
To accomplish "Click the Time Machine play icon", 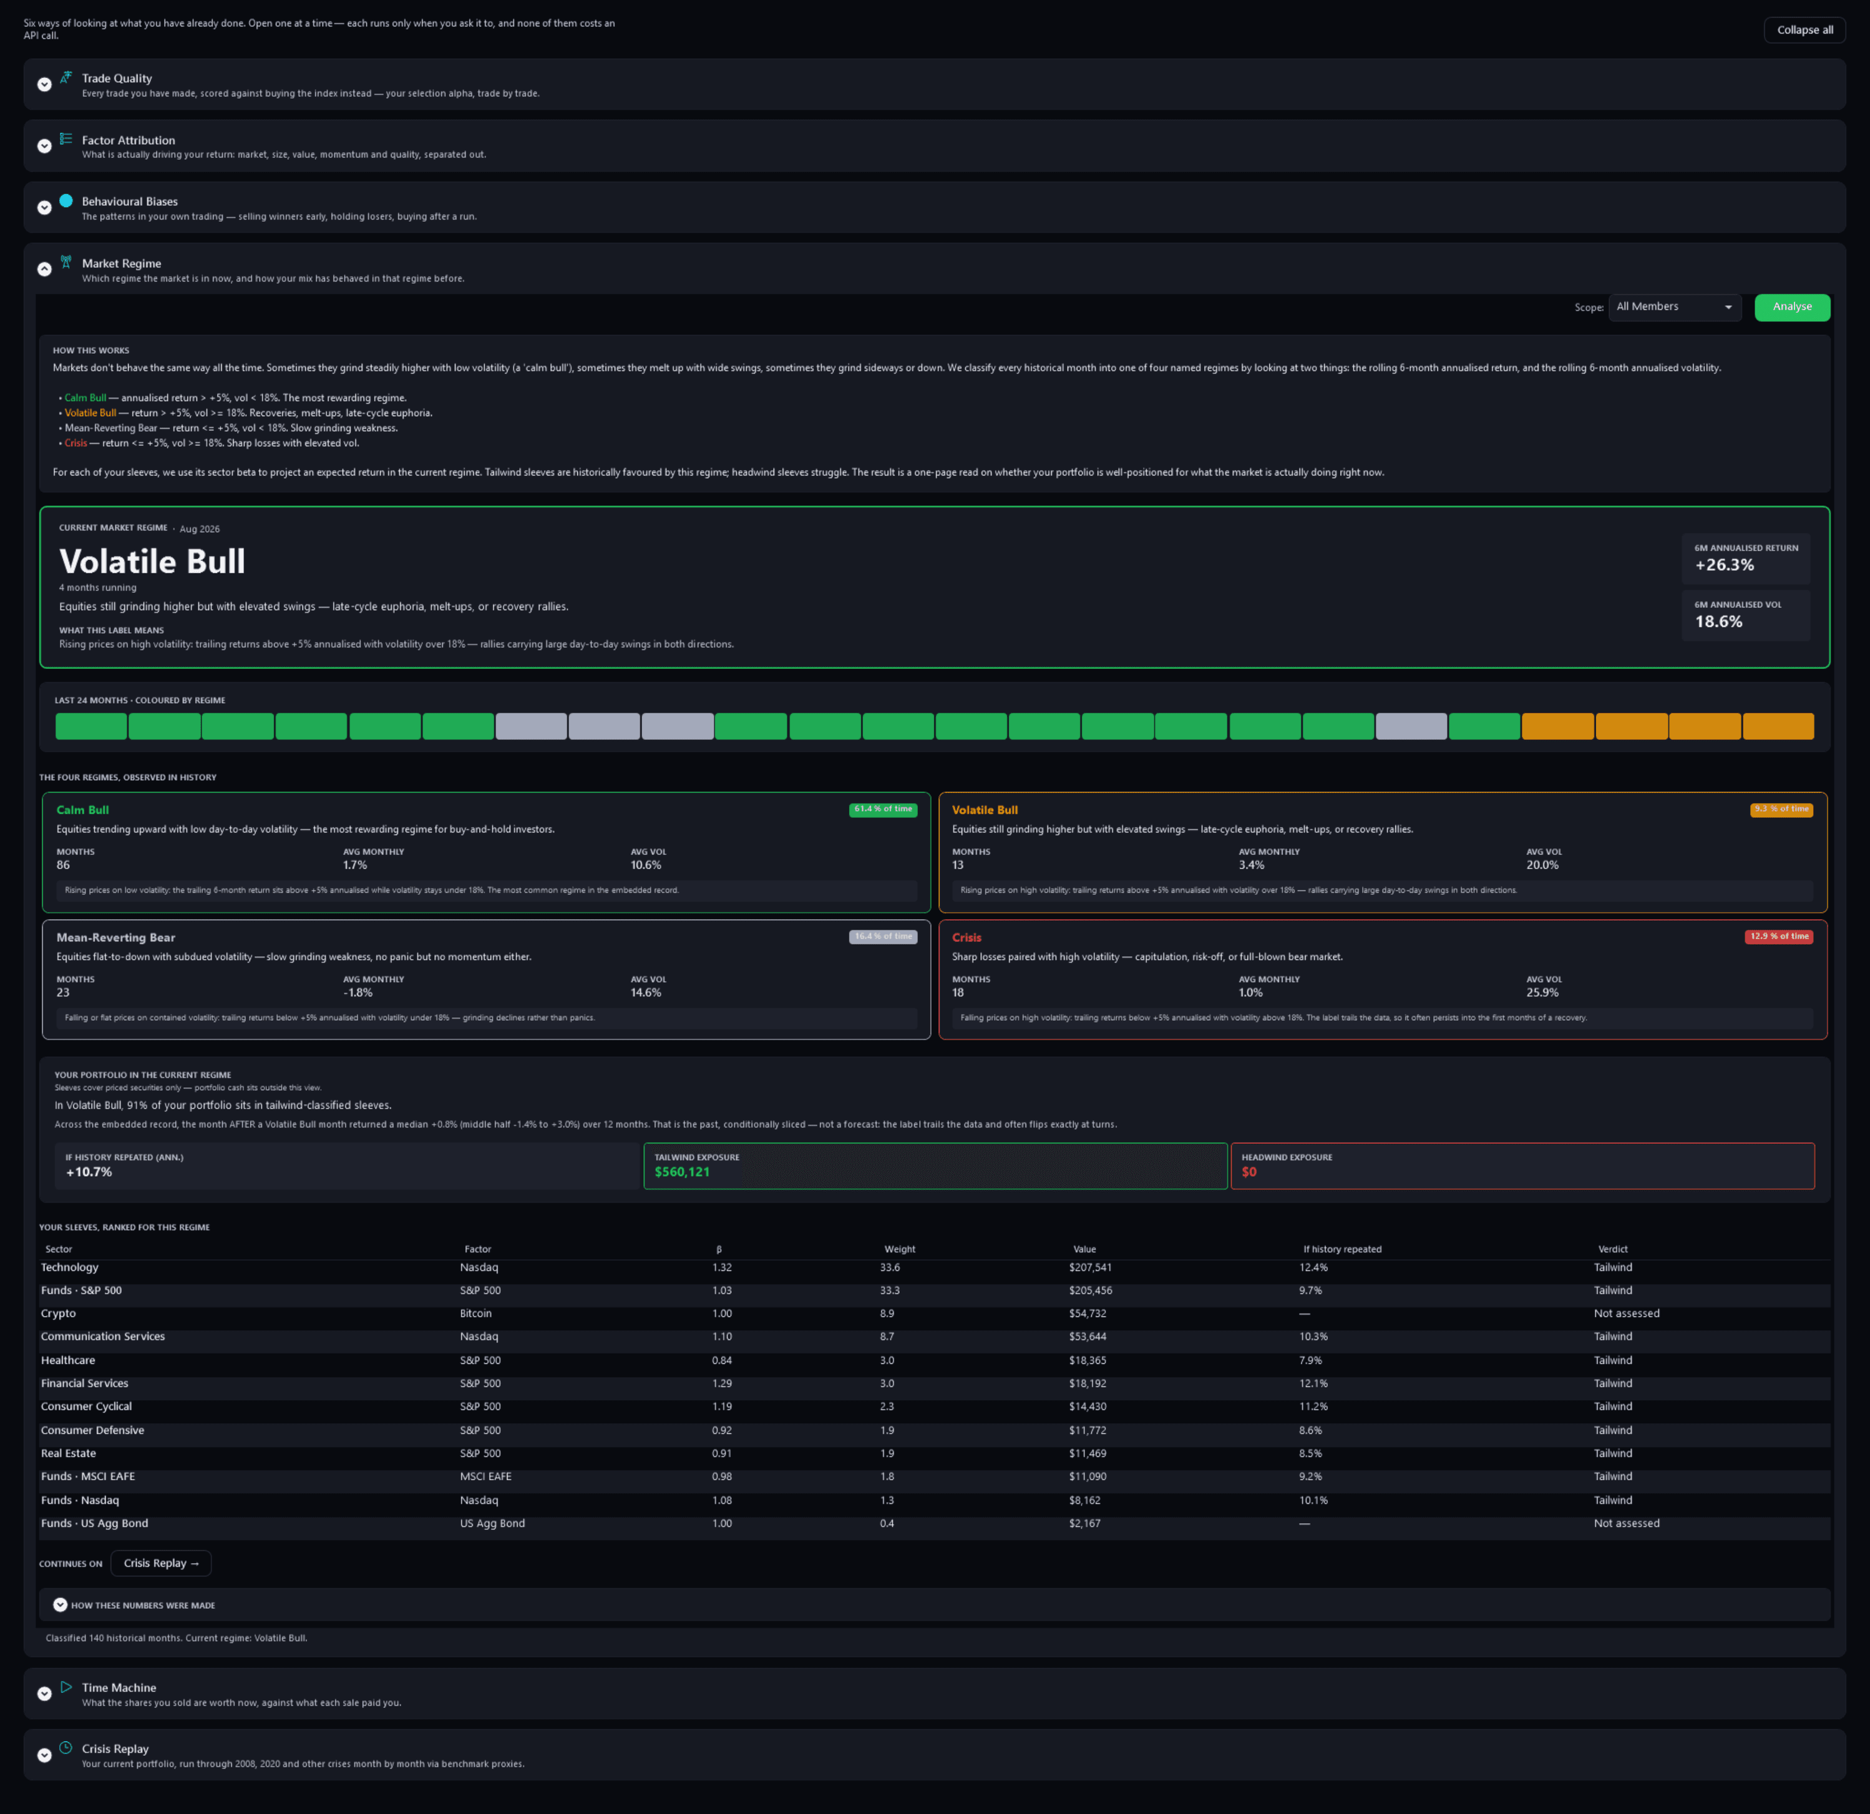I will (x=66, y=1686).
